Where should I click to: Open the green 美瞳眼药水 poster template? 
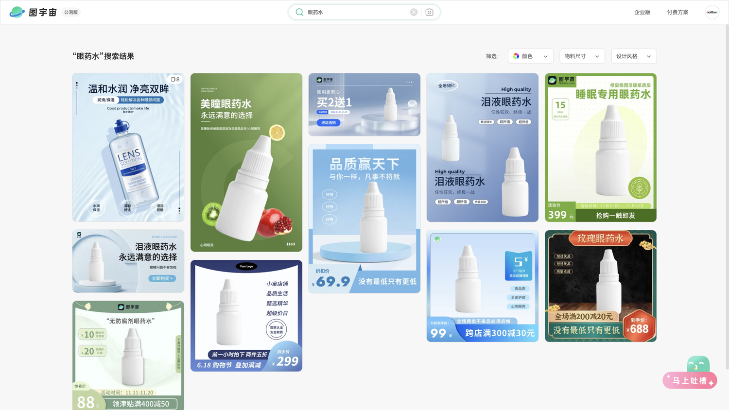[246, 162]
